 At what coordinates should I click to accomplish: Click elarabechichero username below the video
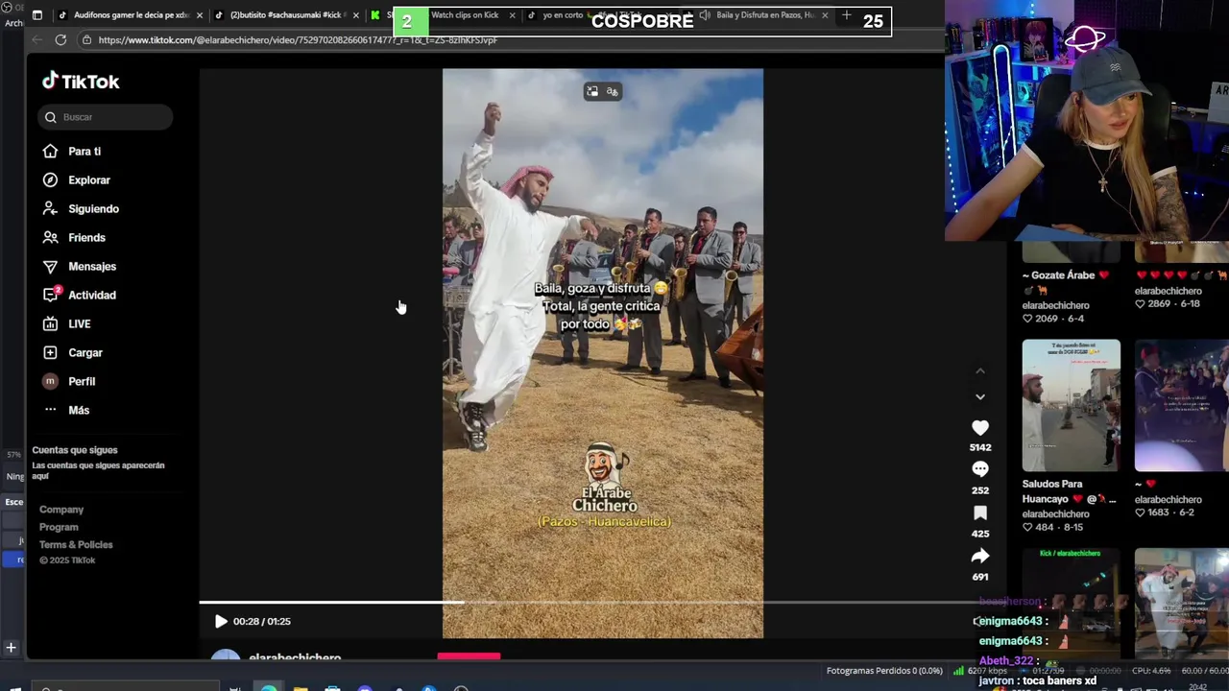[x=295, y=658]
